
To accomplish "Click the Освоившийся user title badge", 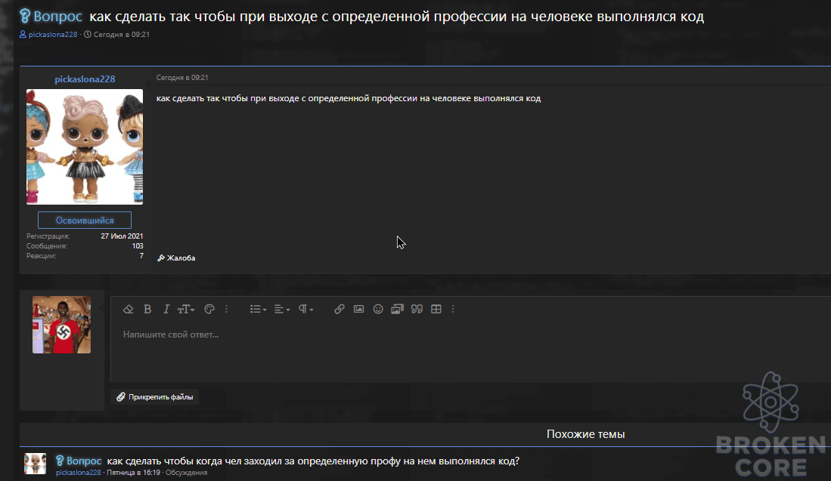I will [x=85, y=220].
